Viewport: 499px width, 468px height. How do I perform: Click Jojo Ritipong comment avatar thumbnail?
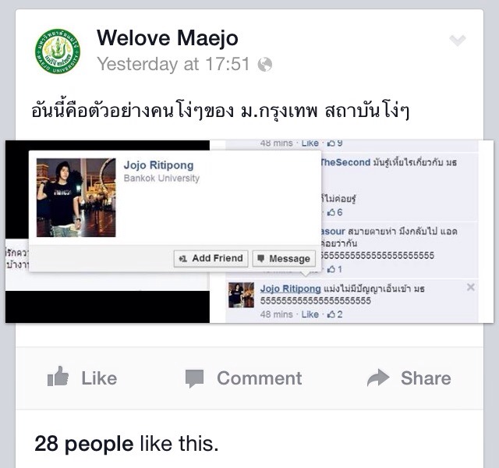click(x=241, y=295)
